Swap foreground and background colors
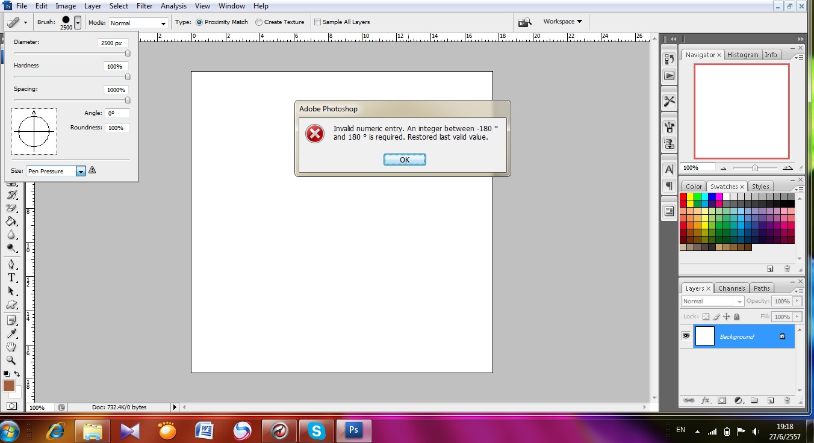The width and height of the screenshot is (814, 443). point(17,374)
